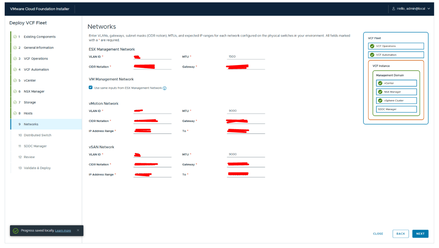Dismiss the Progress saved locally notification
439x248 pixels.
(x=78, y=230)
